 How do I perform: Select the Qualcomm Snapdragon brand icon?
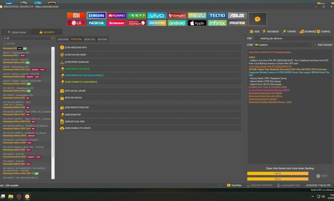[137, 23]
